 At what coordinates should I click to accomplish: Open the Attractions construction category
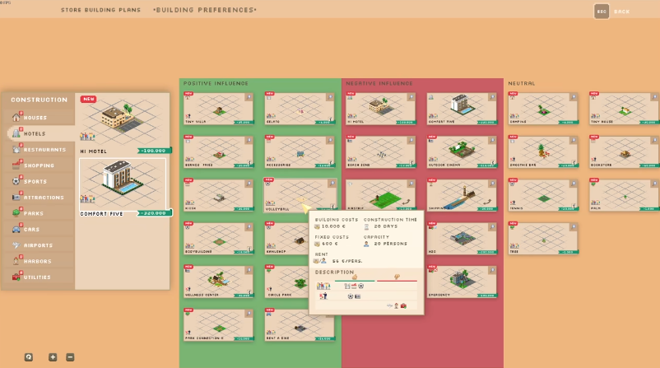click(38, 198)
